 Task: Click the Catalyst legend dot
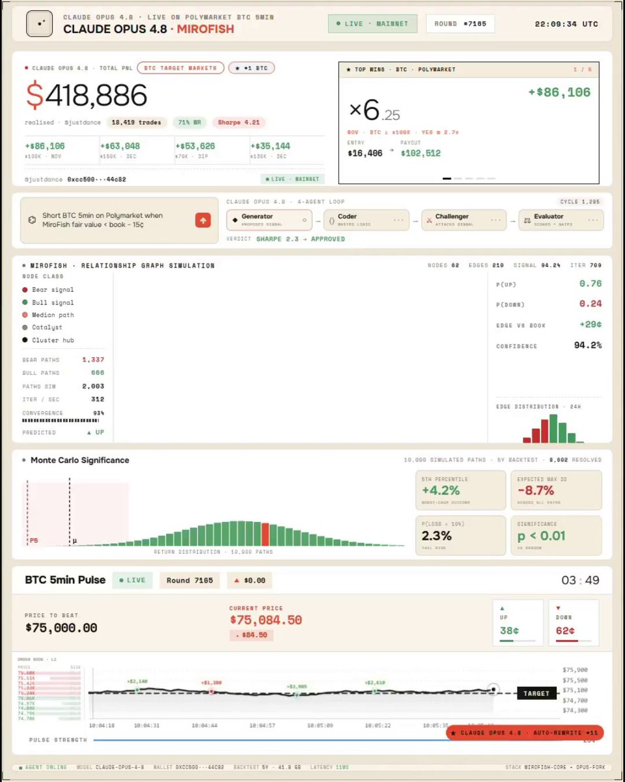click(x=25, y=327)
